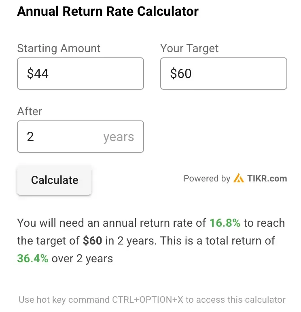
Task: Click the "After" field label
Action: coord(30,112)
